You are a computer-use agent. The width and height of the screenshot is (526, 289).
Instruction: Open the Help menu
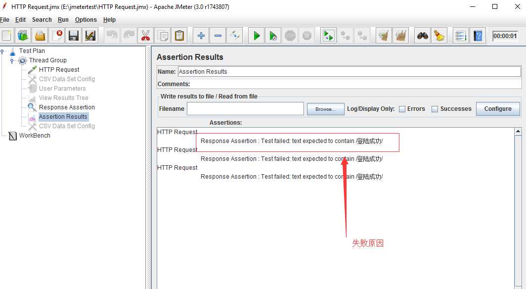pyautogui.click(x=109, y=20)
